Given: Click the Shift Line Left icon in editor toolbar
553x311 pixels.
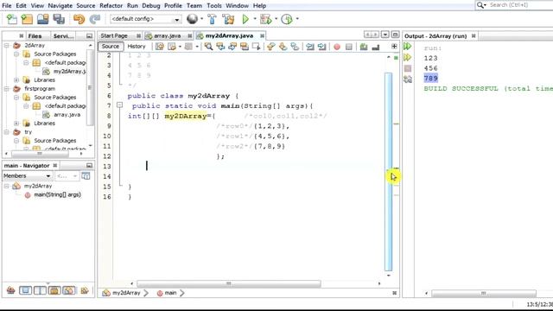Looking at the screenshot, I should pyautogui.click(x=310, y=47).
